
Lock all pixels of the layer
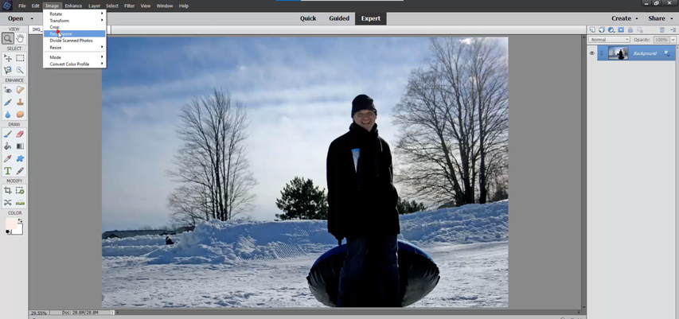tap(630, 30)
